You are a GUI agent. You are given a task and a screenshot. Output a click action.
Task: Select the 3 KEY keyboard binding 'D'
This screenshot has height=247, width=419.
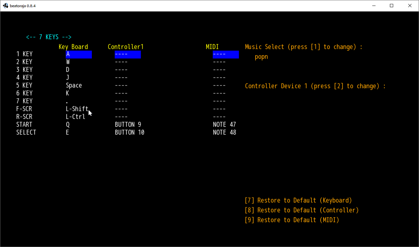[x=68, y=70]
